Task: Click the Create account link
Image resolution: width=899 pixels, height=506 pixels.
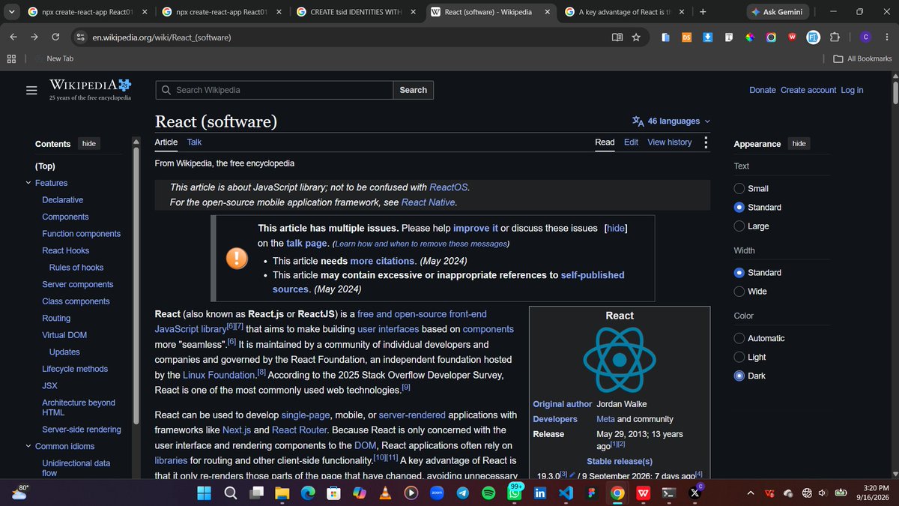Action: tap(808, 90)
